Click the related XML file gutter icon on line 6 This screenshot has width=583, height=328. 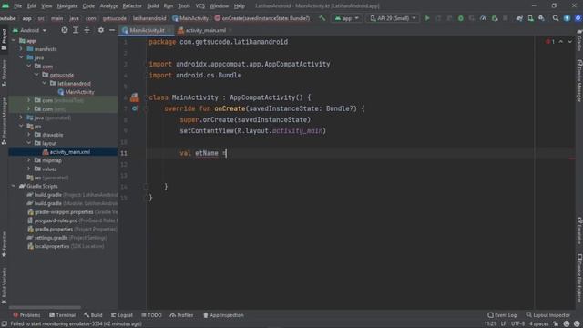[135, 97]
